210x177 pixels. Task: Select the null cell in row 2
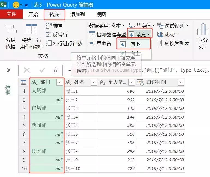pos(47,100)
